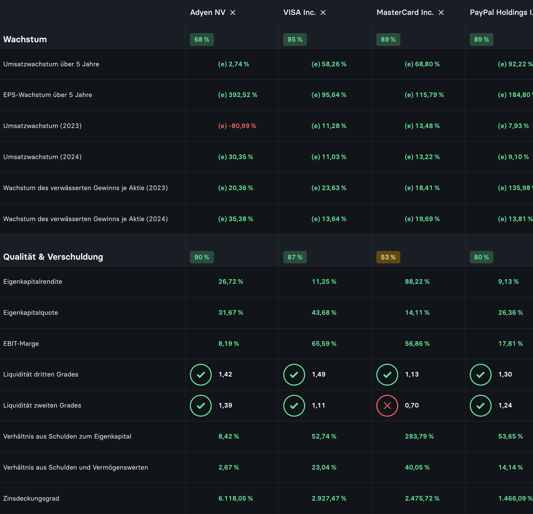
Task: Click PayPal's 80 % Qualität score badge
Action: 482,257
